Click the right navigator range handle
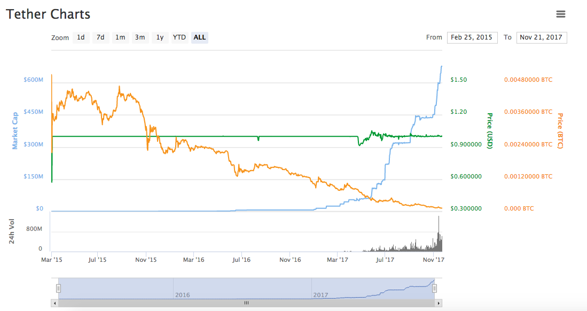 coord(434,288)
